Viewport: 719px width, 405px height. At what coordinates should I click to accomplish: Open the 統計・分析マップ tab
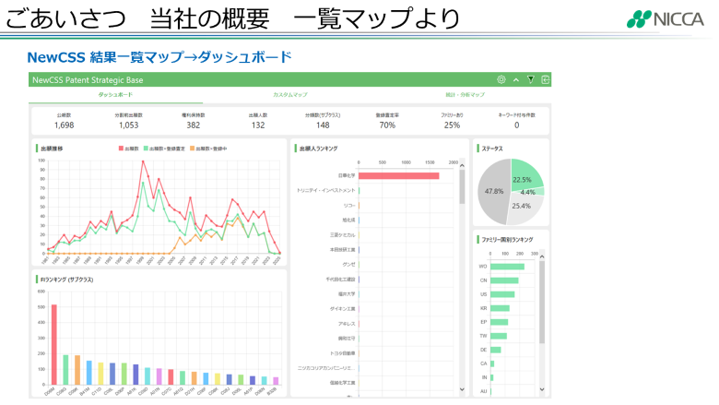pyautogui.click(x=465, y=94)
